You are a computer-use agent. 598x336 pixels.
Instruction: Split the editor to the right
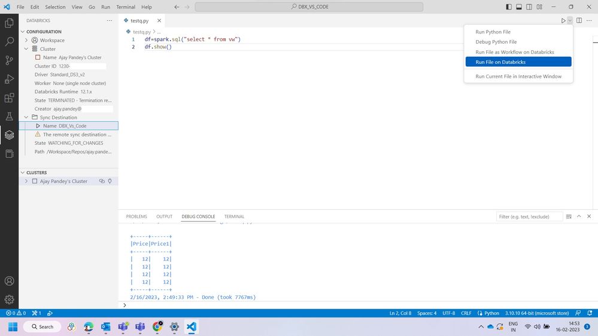(x=579, y=20)
